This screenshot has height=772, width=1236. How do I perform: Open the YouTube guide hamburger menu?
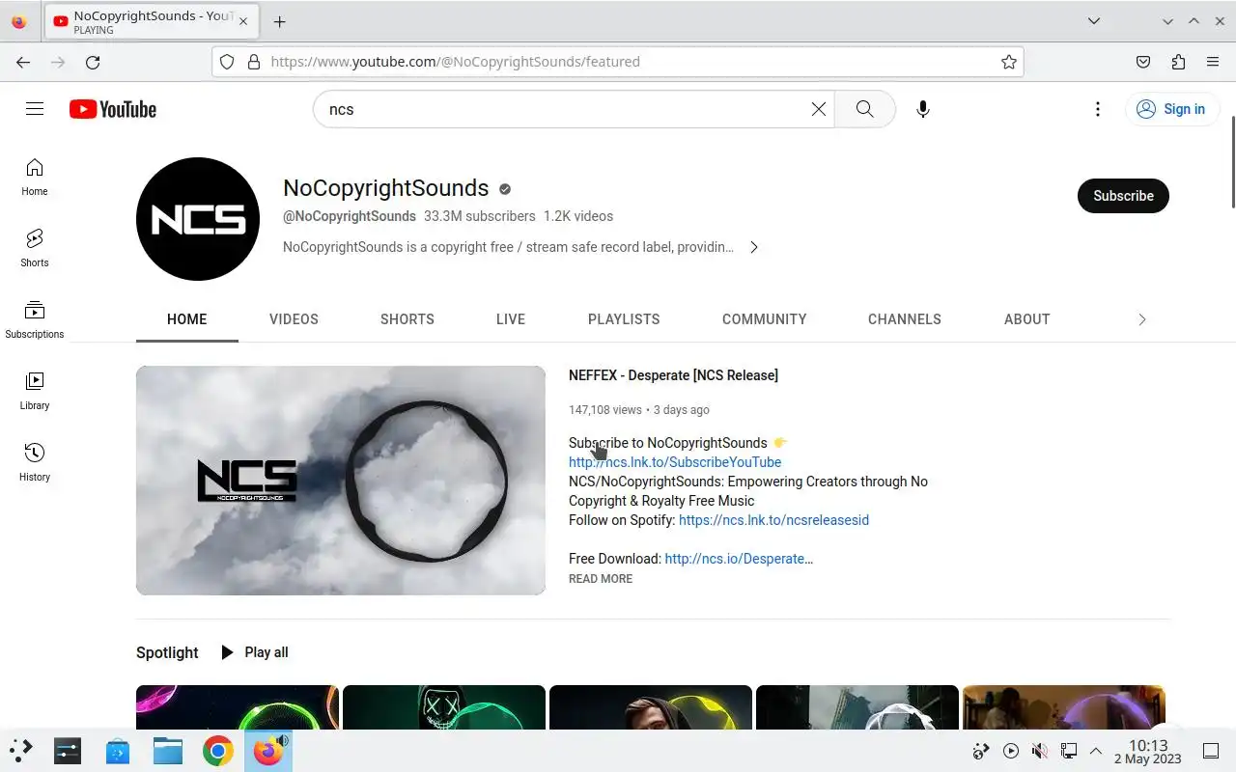[35, 109]
